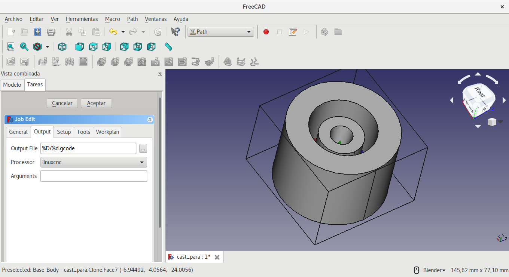Click the Arguments input field
509x277 pixels.
coord(94,176)
